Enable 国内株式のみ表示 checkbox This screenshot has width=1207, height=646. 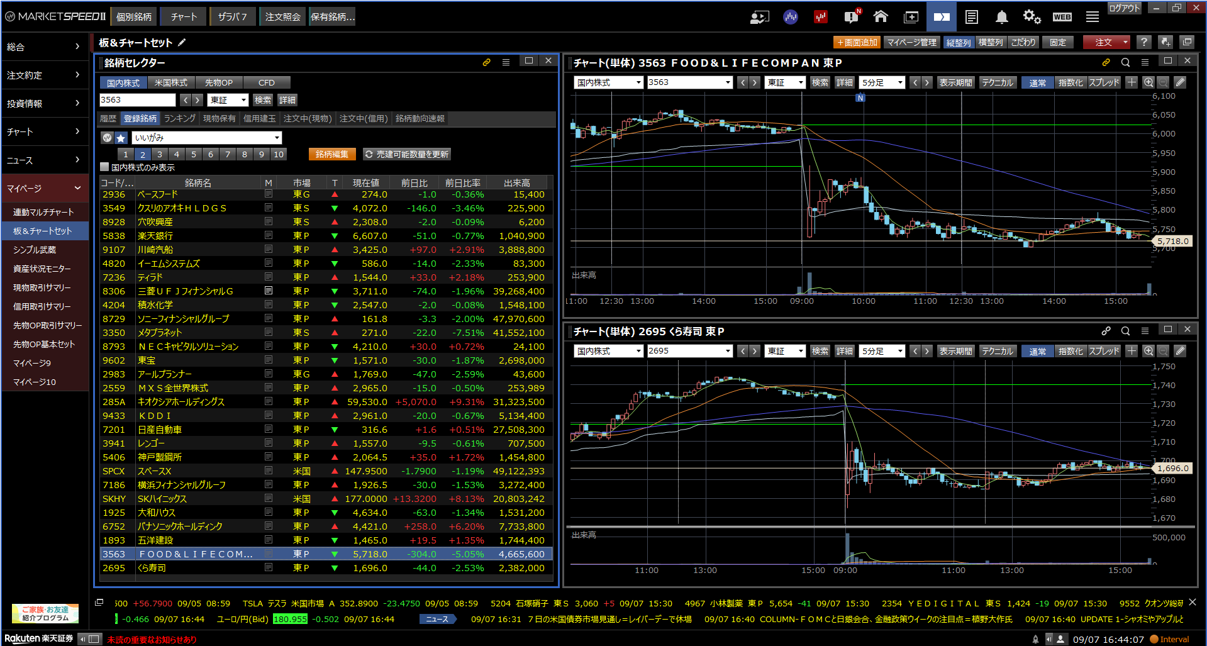coord(105,167)
